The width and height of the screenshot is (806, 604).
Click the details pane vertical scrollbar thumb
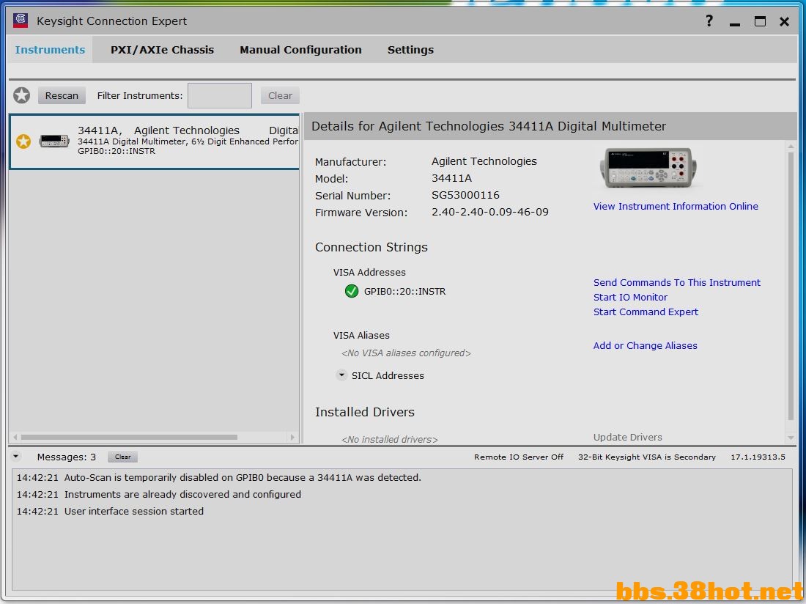tap(791, 286)
